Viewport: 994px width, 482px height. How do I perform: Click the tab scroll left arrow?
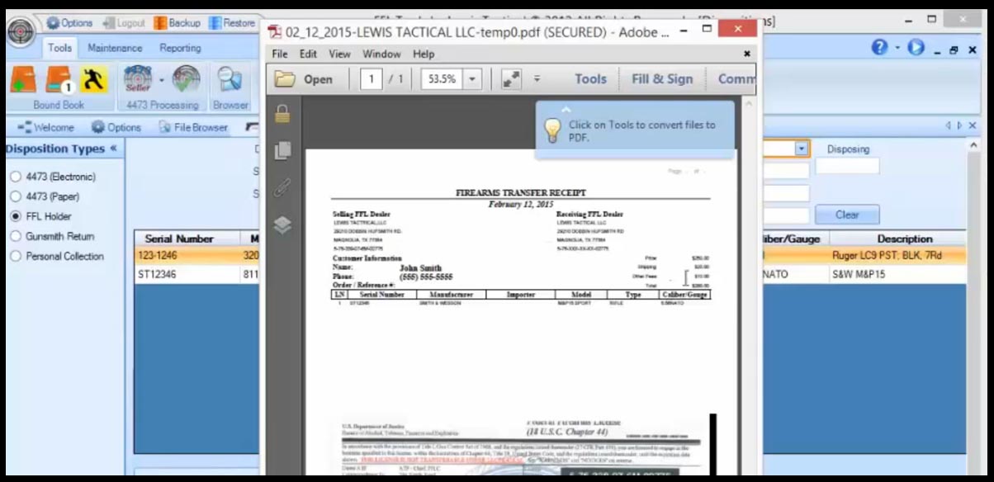(x=949, y=125)
